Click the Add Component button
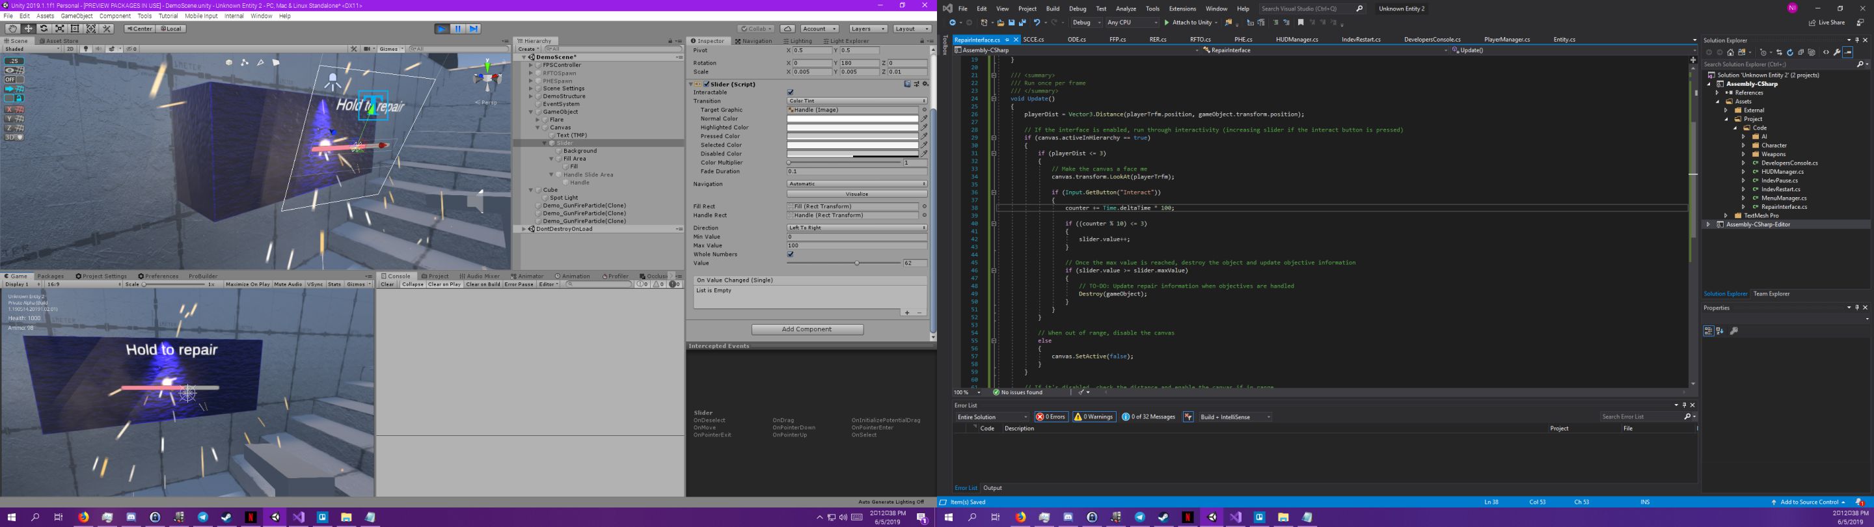 tap(808, 329)
